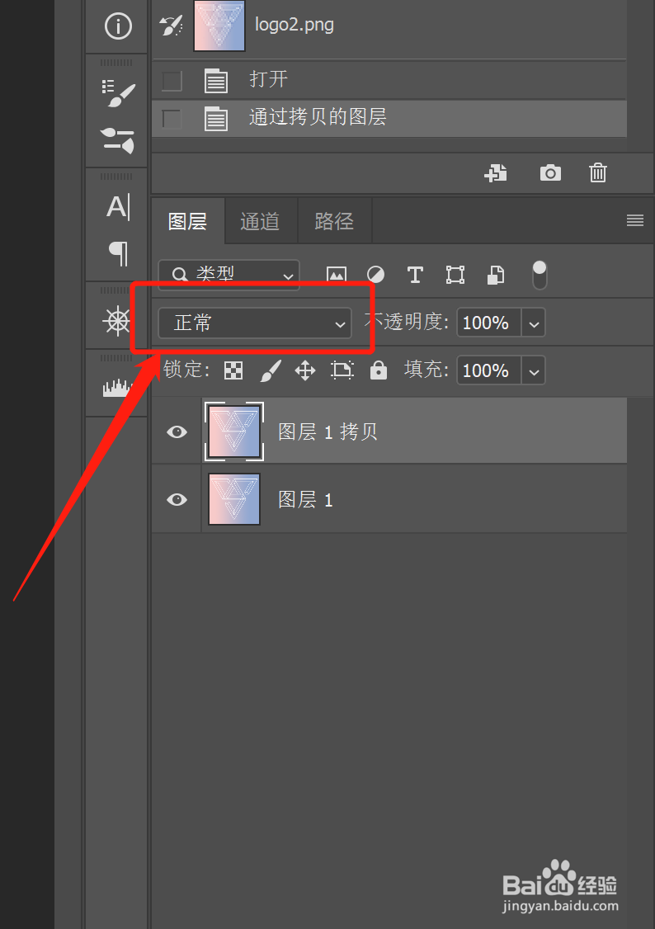Open the 正常 blend mode dropdown
The width and height of the screenshot is (655, 929).
[x=255, y=323]
